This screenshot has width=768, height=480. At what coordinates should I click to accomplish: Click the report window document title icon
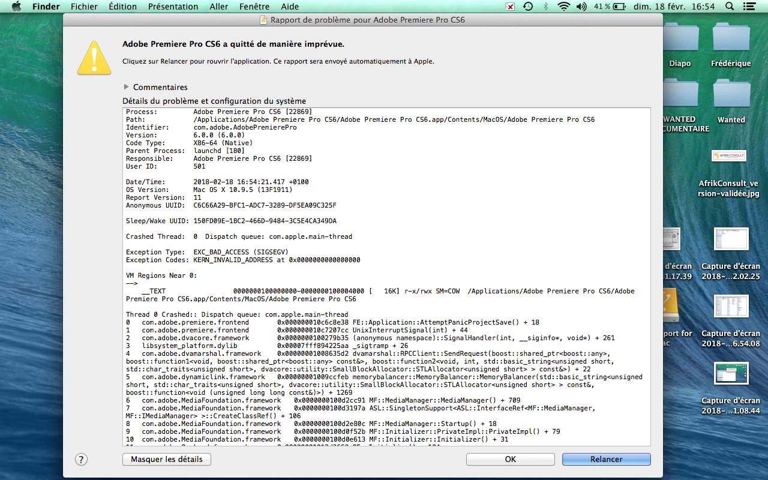point(263,20)
